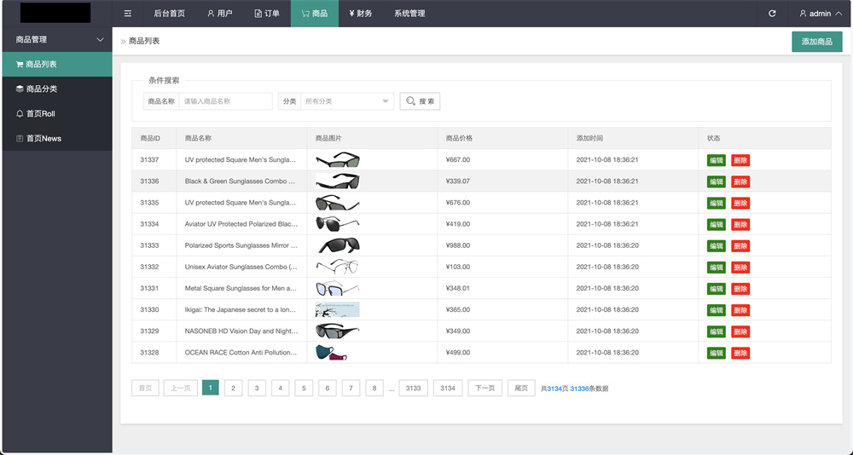Expand the admin user dropdown
Viewport: 853px width, 455px height.
point(820,14)
